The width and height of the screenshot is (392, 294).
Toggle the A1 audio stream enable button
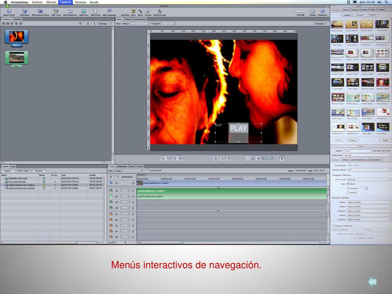click(x=111, y=191)
